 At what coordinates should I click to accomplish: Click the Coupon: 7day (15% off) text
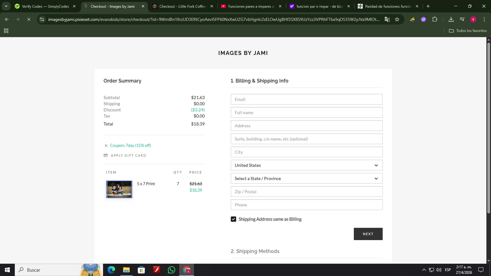click(130, 146)
